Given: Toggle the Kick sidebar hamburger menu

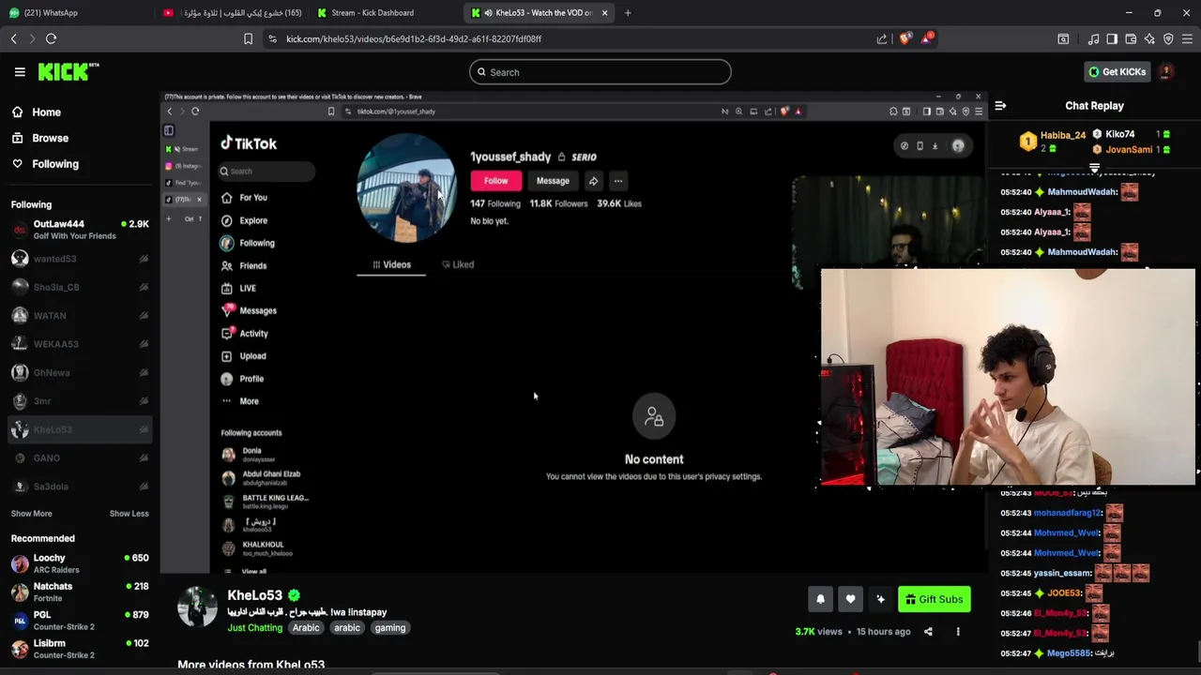Looking at the screenshot, I should click(x=20, y=71).
